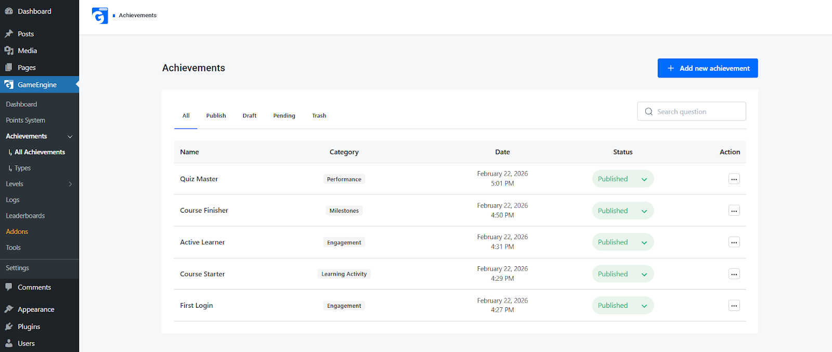
Task: Open action menu for Course Finisher
Action: (734, 211)
